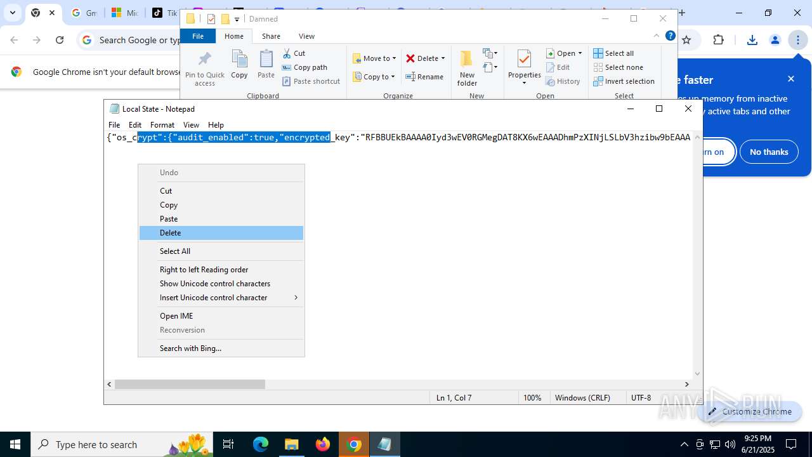Open File tab in Explorer window
This screenshot has width=812, height=457.
coord(198,36)
